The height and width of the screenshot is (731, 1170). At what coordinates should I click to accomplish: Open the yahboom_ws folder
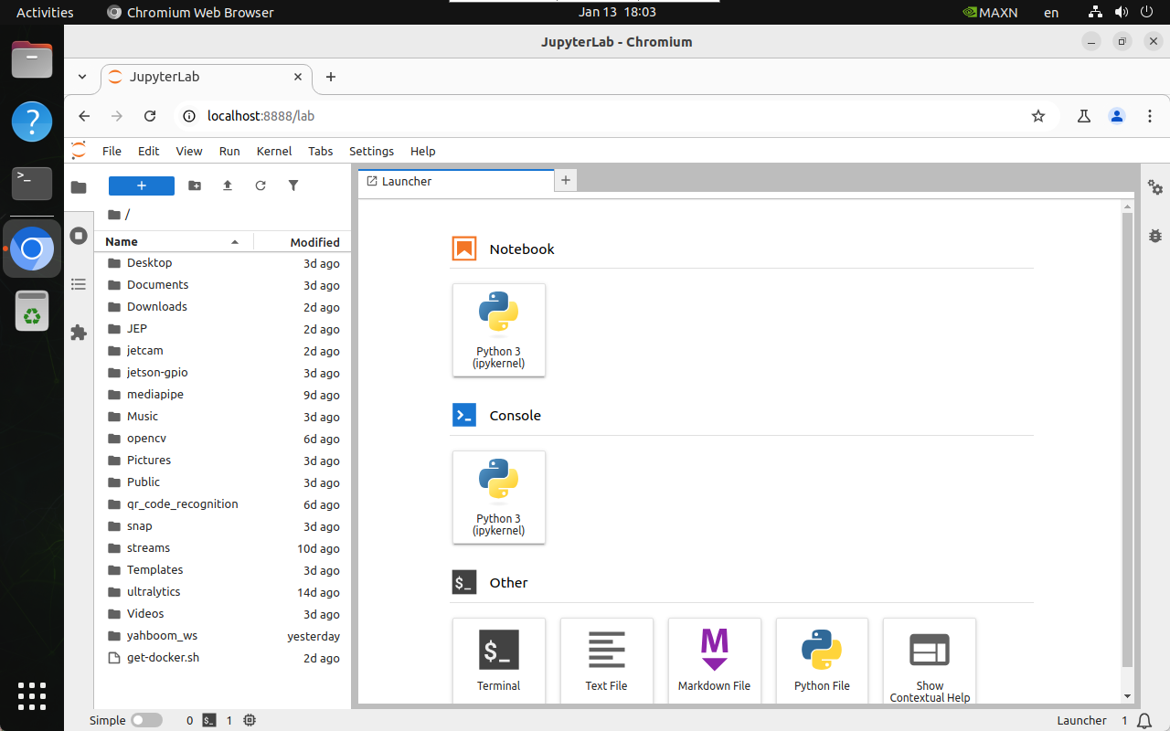click(162, 636)
